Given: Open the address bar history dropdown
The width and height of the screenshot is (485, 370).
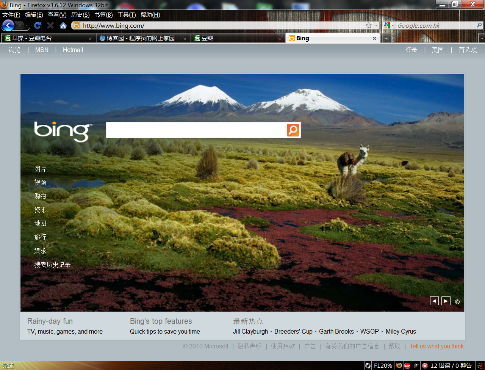Looking at the screenshot, I should (x=376, y=25).
